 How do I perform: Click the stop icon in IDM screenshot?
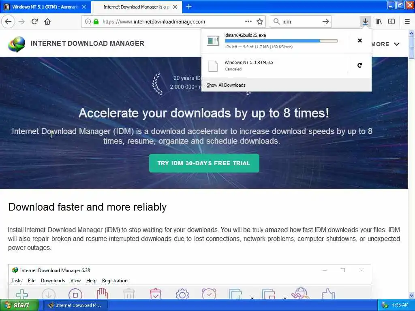pyautogui.click(x=75, y=294)
